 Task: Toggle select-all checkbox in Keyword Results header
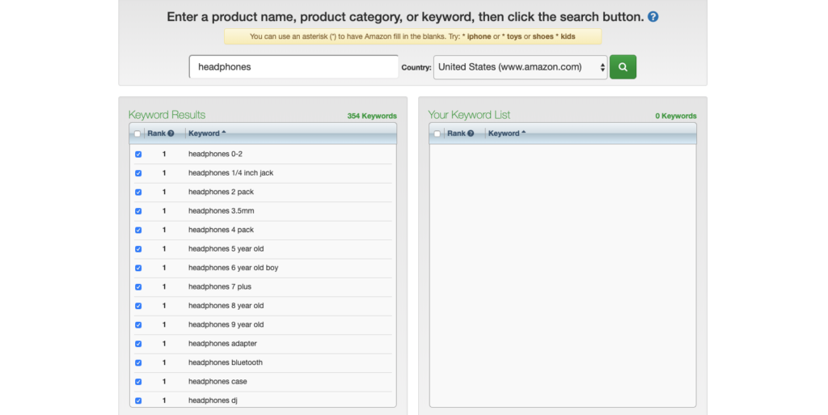tap(137, 133)
